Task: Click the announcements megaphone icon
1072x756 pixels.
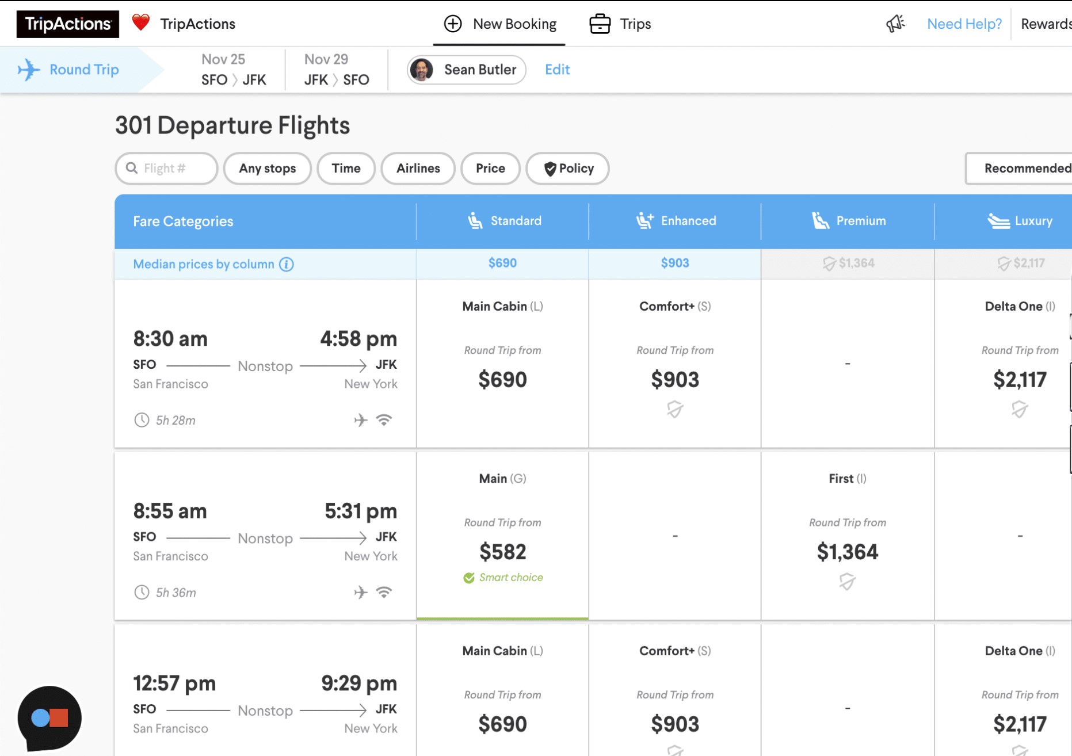Action: point(895,24)
